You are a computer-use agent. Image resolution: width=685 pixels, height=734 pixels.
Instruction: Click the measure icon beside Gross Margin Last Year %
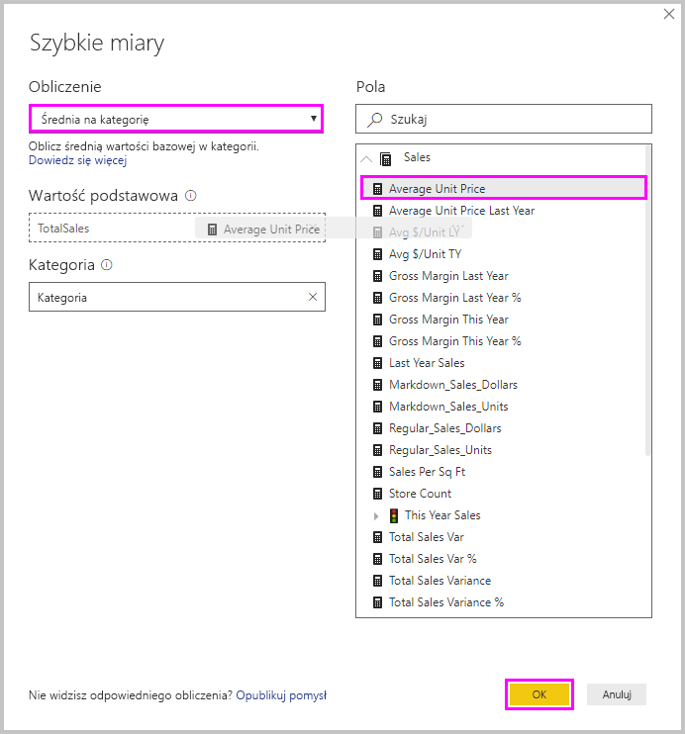coord(377,298)
